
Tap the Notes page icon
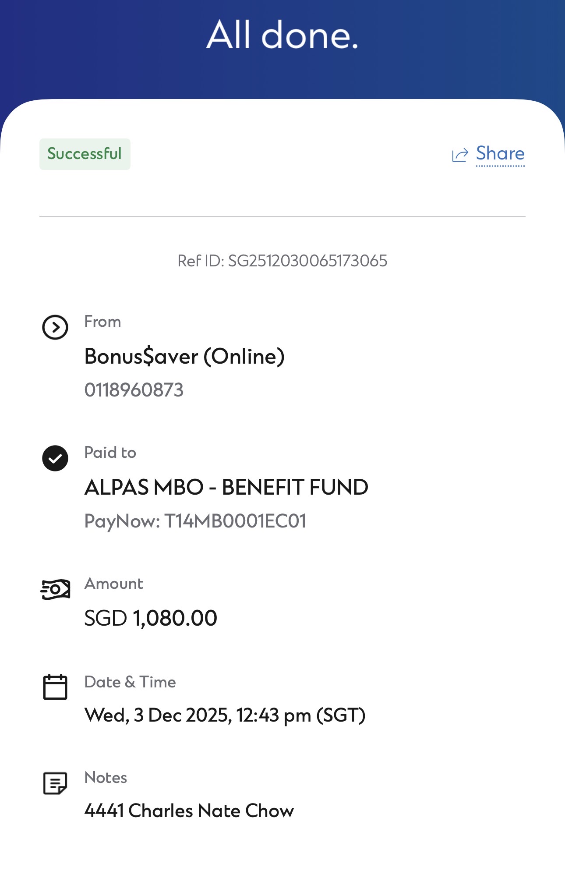click(55, 783)
